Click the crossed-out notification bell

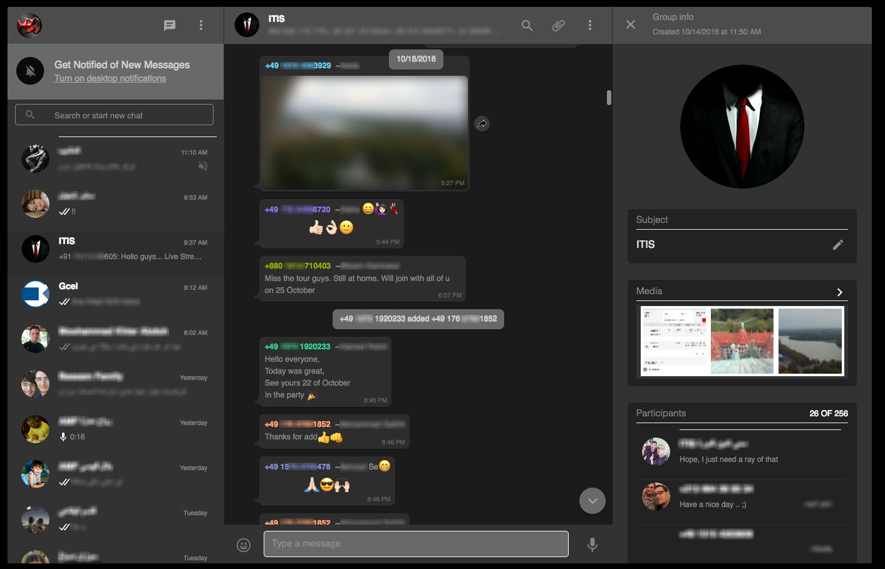(30, 71)
